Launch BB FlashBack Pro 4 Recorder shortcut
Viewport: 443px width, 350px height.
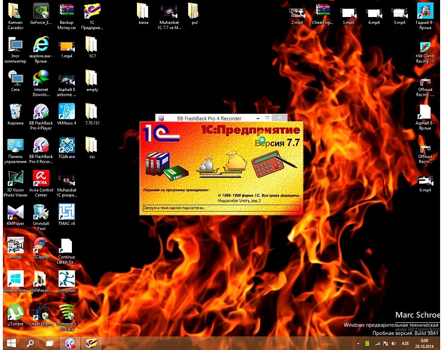click(41, 150)
